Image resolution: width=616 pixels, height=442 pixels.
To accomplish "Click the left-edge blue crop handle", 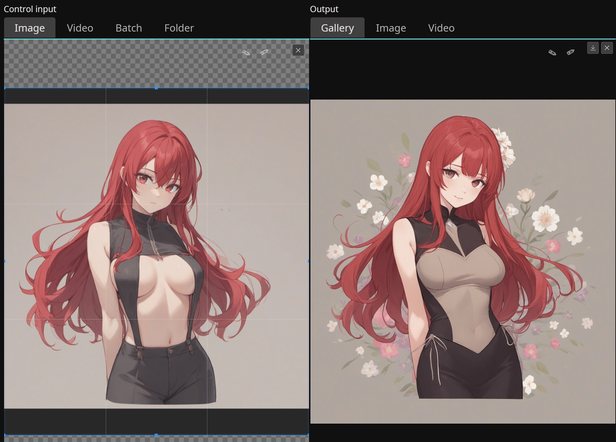I will coord(5,261).
